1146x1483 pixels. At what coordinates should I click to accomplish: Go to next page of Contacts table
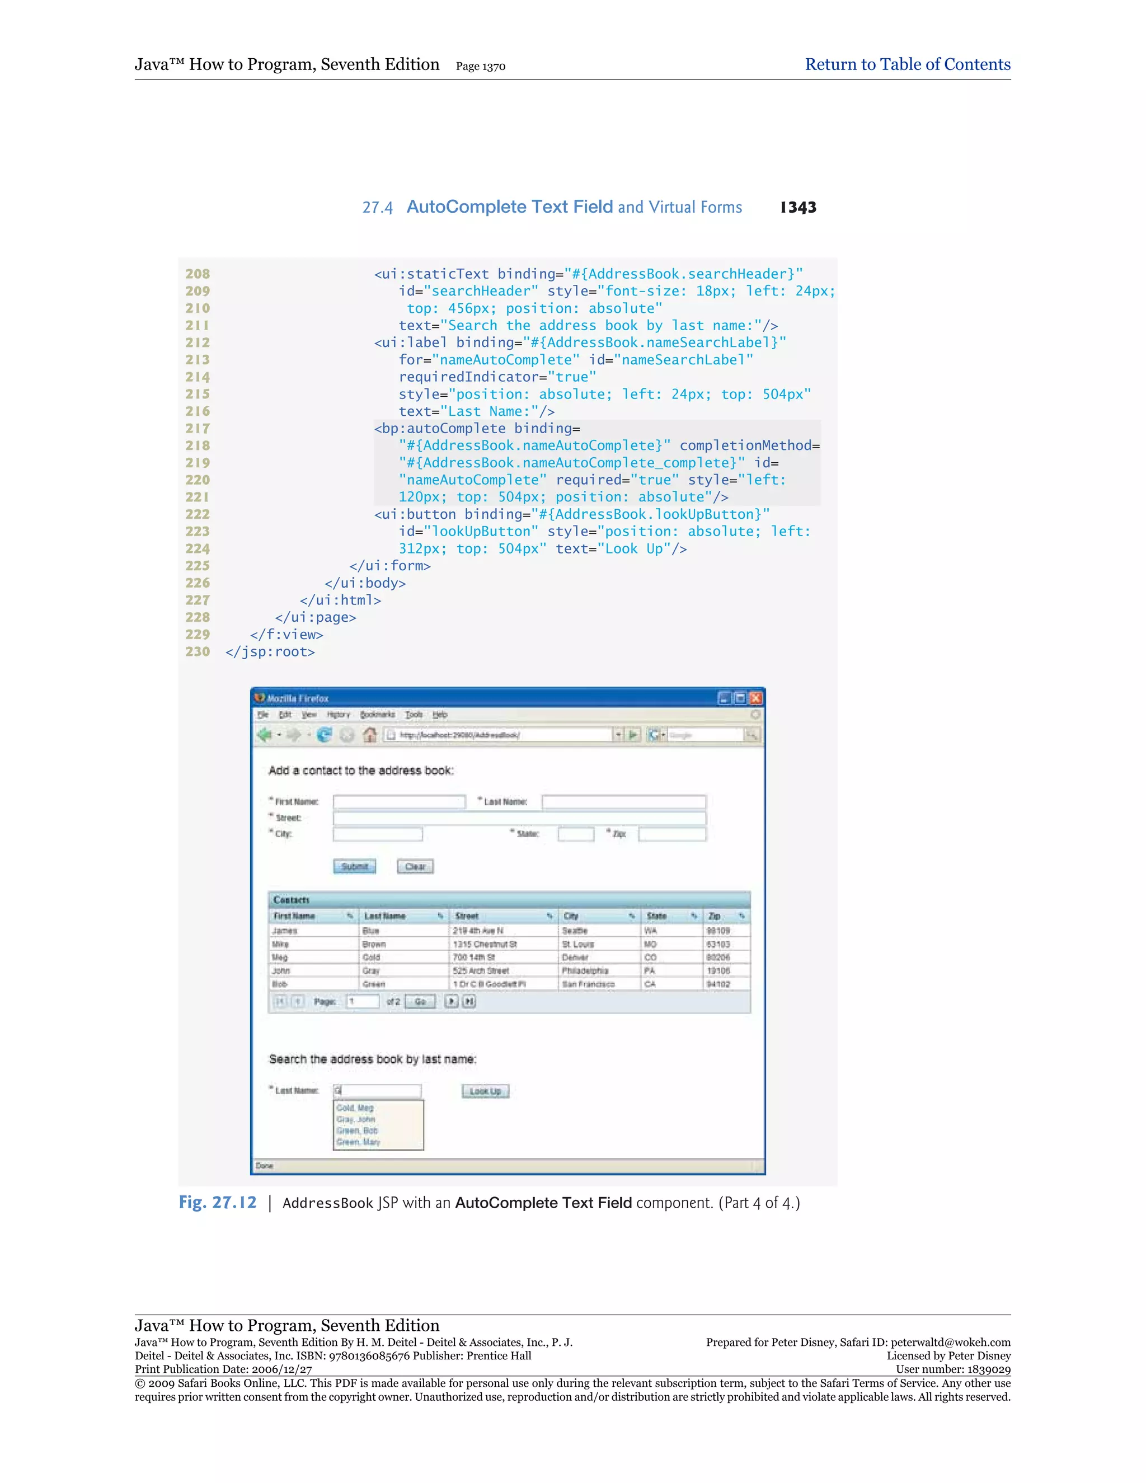[x=452, y=1002]
